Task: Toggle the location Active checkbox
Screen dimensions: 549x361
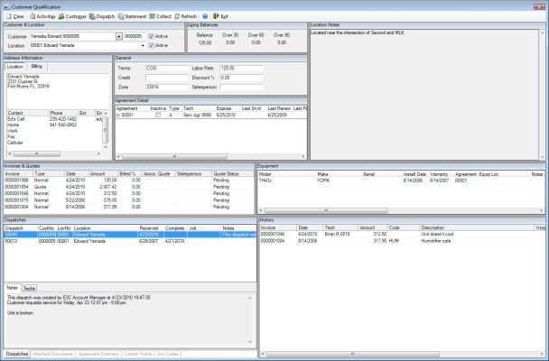Action: coord(151,44)
